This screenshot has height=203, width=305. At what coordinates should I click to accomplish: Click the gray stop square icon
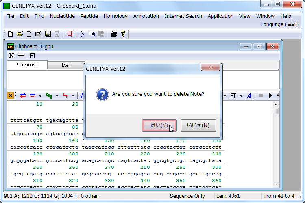click(261, 95)
